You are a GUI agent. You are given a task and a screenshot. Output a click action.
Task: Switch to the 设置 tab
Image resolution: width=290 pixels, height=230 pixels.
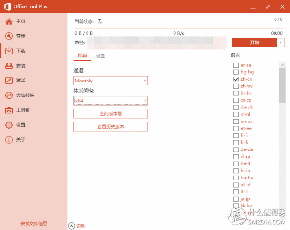point(101,56)
